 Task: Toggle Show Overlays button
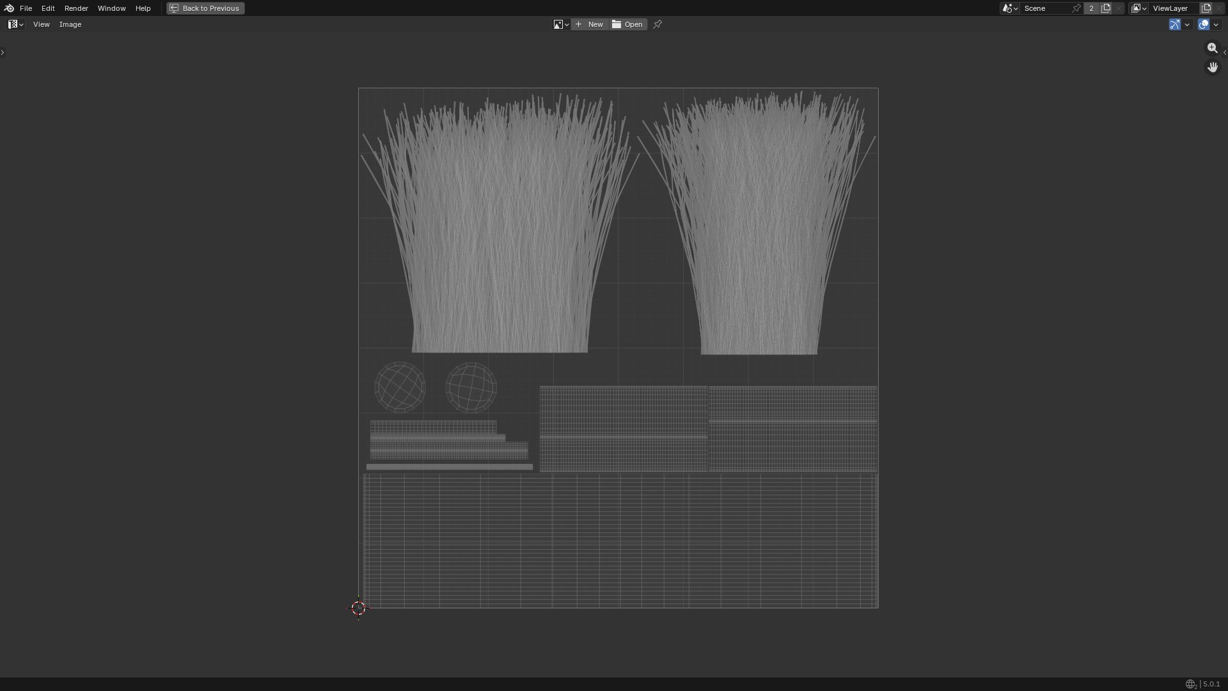tap(1204, 24)
